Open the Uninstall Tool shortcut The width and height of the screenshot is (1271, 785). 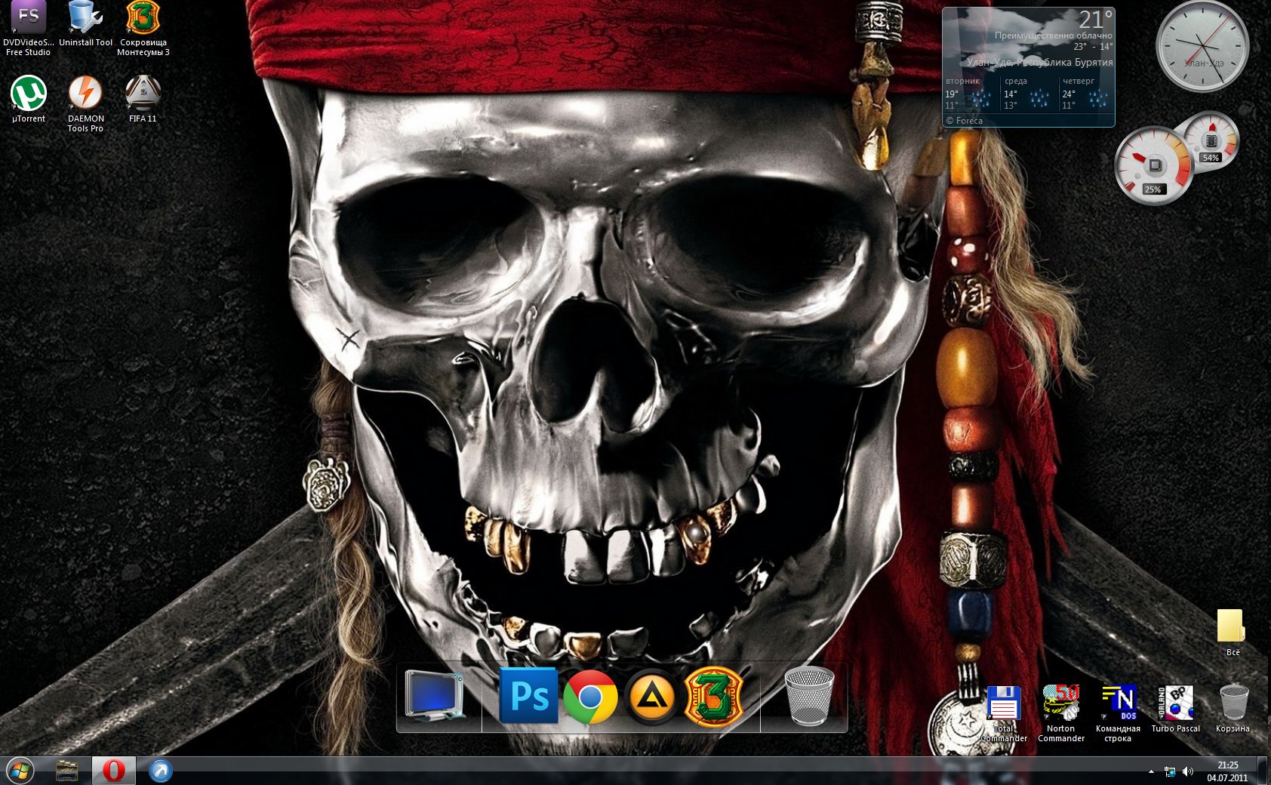pyautogui.click(x=85, y=19)
